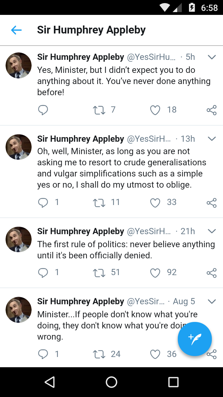
Task: Reply to the Aug 5 tweet
Action: (43, 354)
